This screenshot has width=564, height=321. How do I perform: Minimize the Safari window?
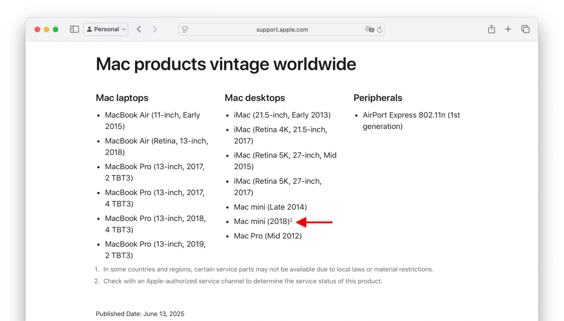[x=46, y=29]
